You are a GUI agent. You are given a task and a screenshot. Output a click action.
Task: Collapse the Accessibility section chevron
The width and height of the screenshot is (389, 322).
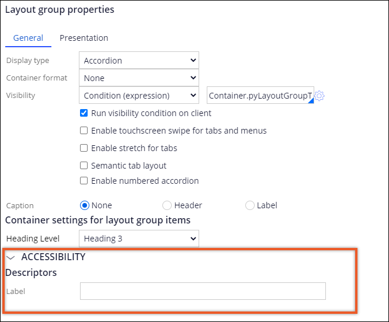pos(11,257)
